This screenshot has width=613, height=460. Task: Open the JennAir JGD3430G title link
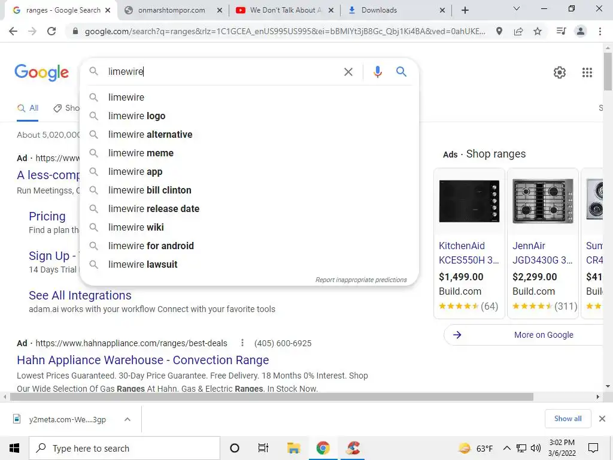(x=542, y=253)
